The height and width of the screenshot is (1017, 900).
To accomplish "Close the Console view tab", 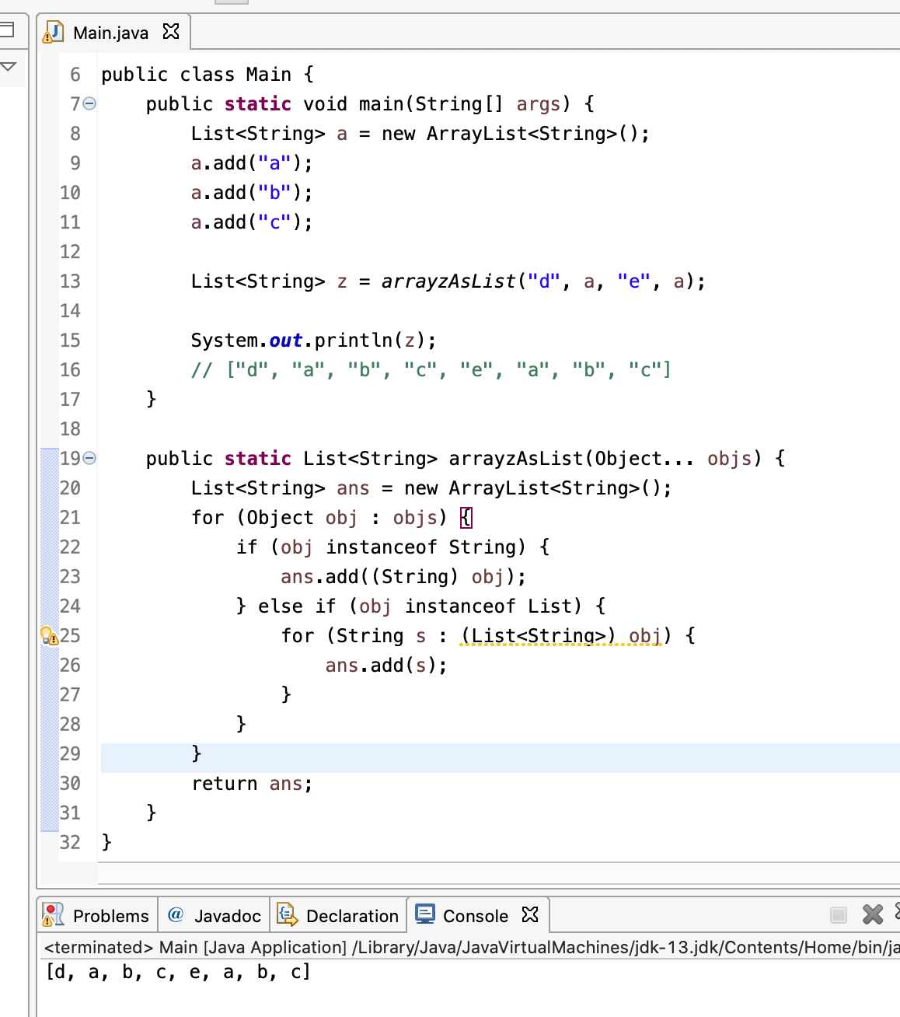I will [x=530, y=914].
